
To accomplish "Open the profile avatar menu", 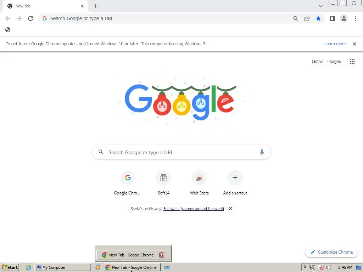I will click(344, 18).
